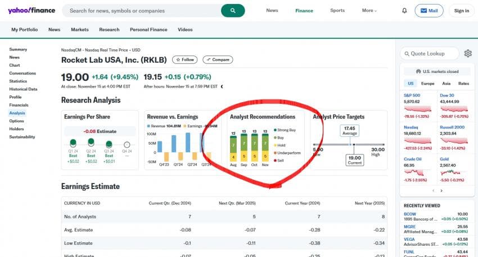The height and width of the screenshot is (257, 478).
Task: Click the green search magnifier button
Action: [233, 11]
